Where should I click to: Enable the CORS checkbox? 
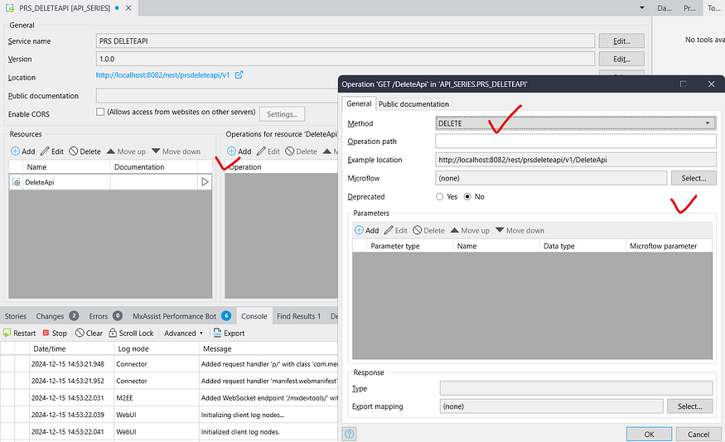(100, 112)
